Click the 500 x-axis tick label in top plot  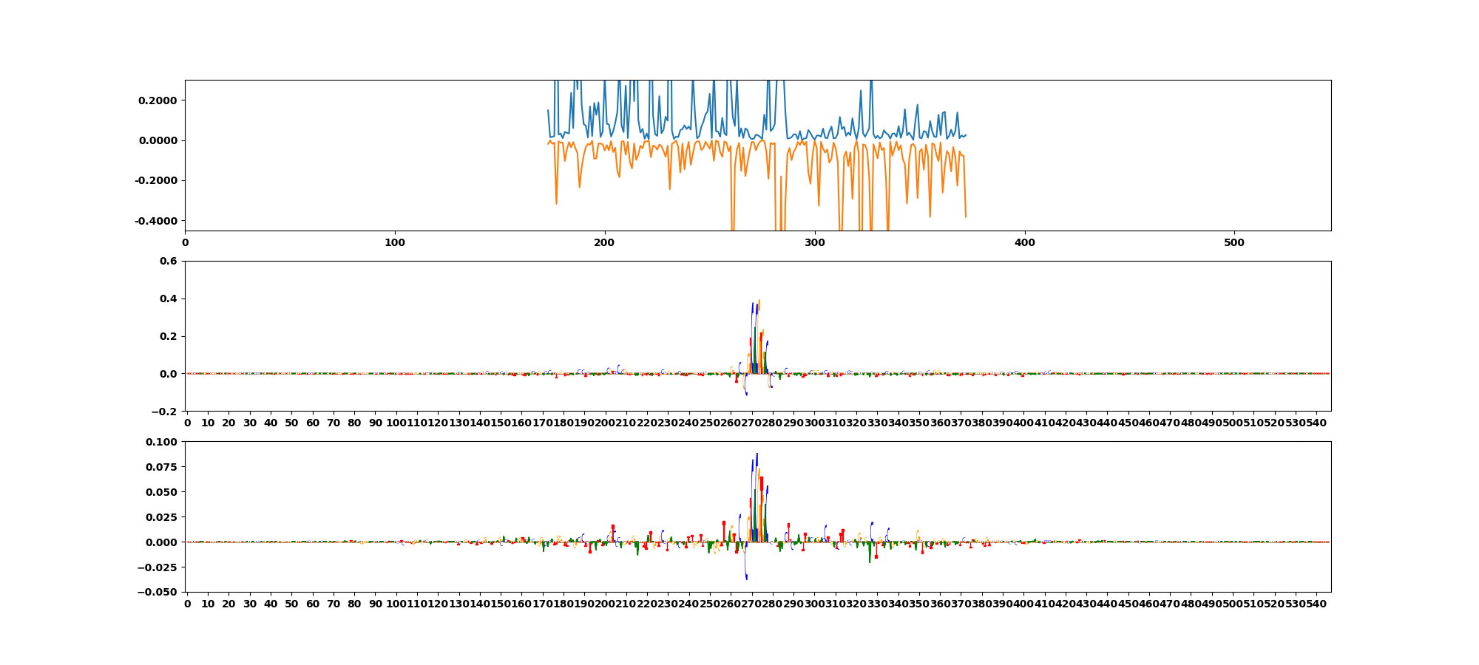tap(1234, 242)
